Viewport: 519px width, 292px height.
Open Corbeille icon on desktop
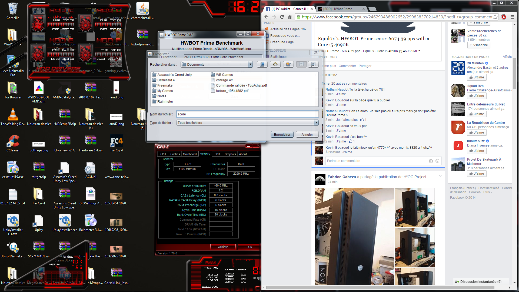click(x=13, y=11)
